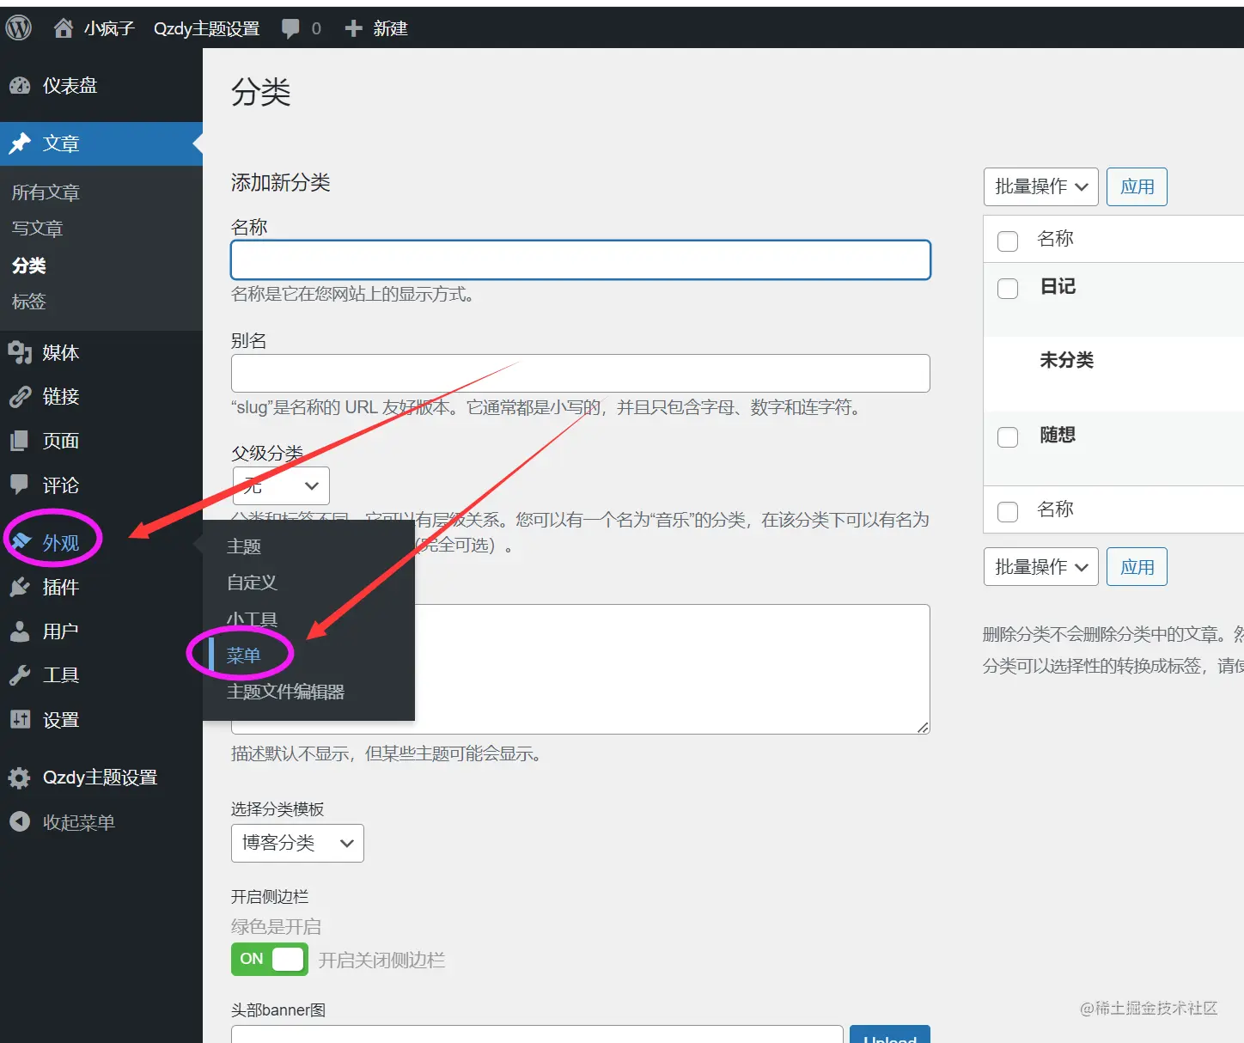This screenshot has height=1043, width=1244.
Task: Open 自定义 in the 外观 submenu
Action: (x=252, y=582)
